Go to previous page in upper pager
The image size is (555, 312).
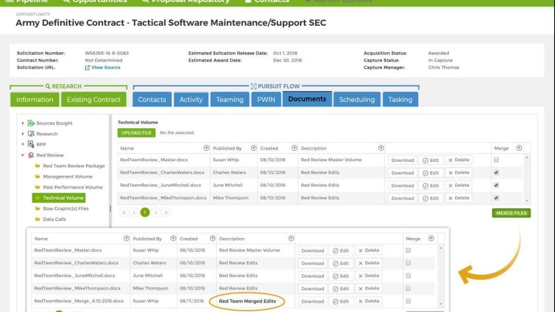[x=134, y=212]
